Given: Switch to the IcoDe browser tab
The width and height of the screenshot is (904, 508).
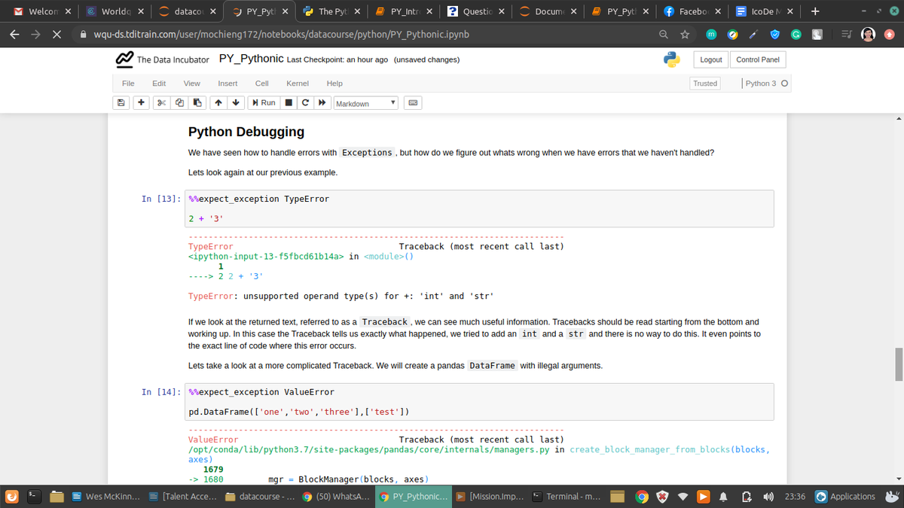Looking at the screenshot, I should click(x=764, y=12).
